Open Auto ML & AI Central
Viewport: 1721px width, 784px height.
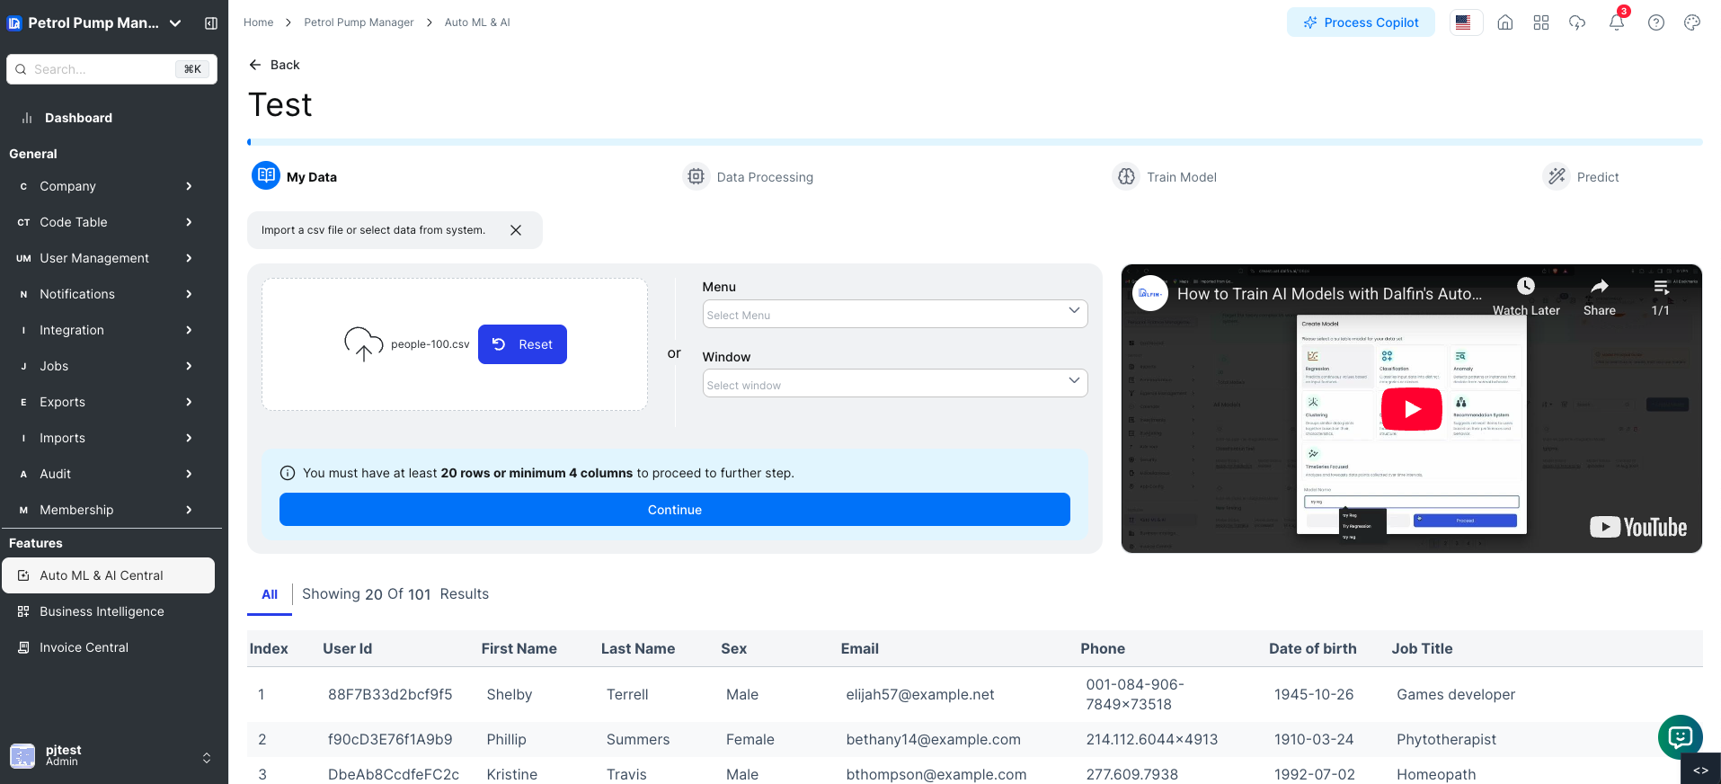[x=108, y=575]
